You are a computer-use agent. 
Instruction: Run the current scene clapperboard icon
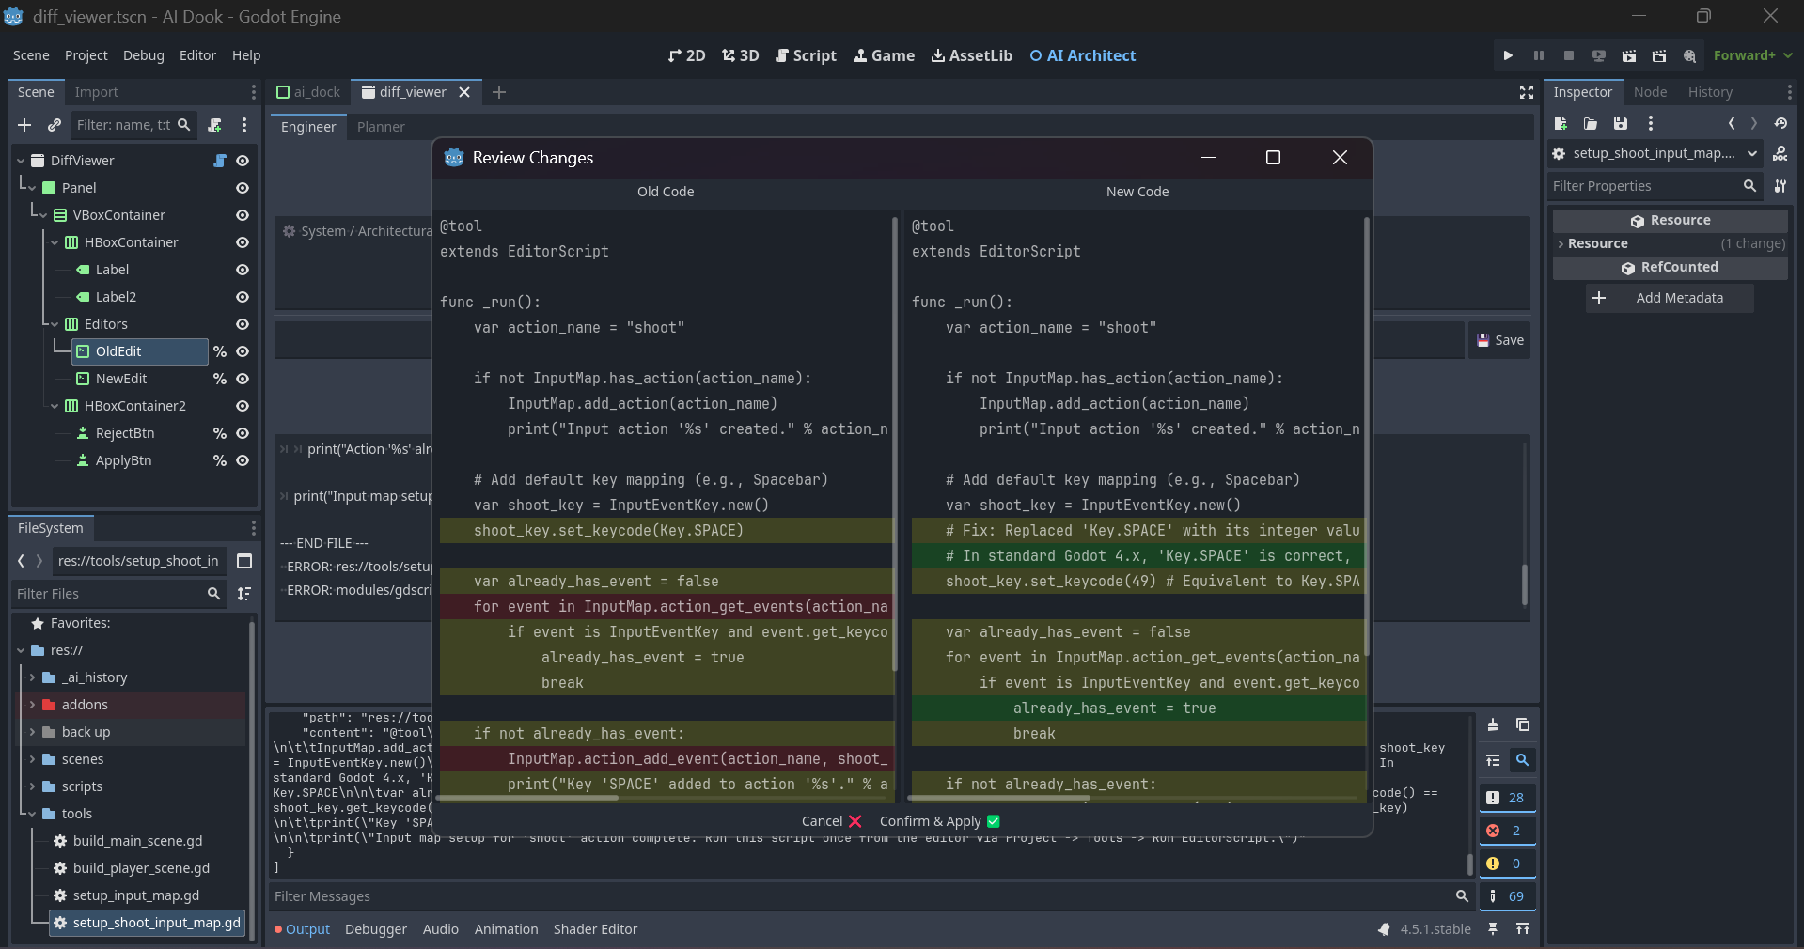(x=1629, y=55)
